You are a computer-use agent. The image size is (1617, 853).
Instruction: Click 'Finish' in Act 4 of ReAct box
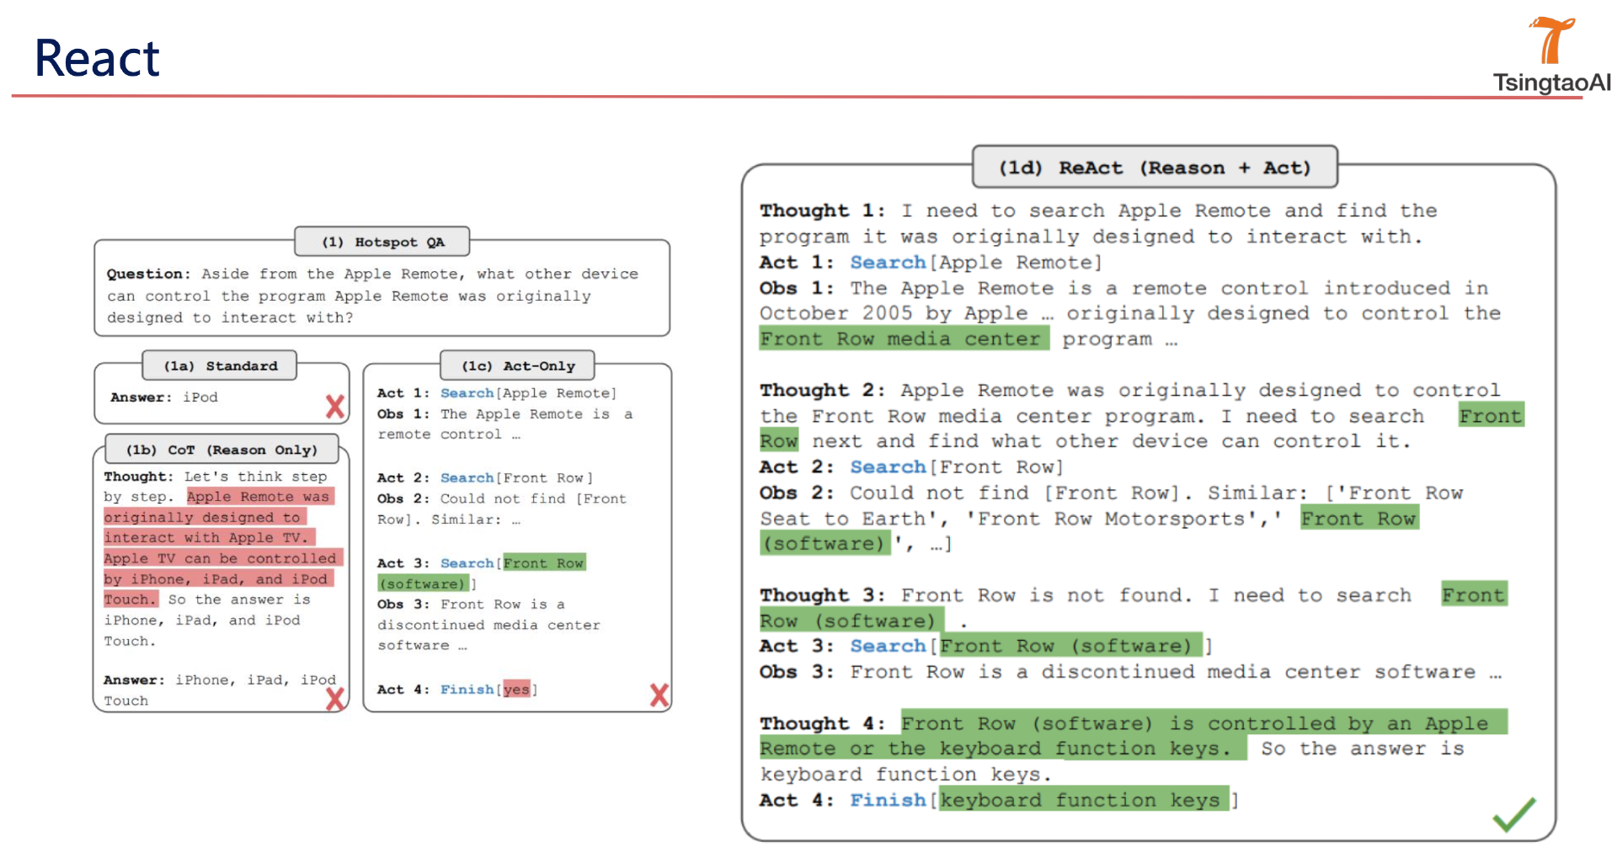coord(888,800)
